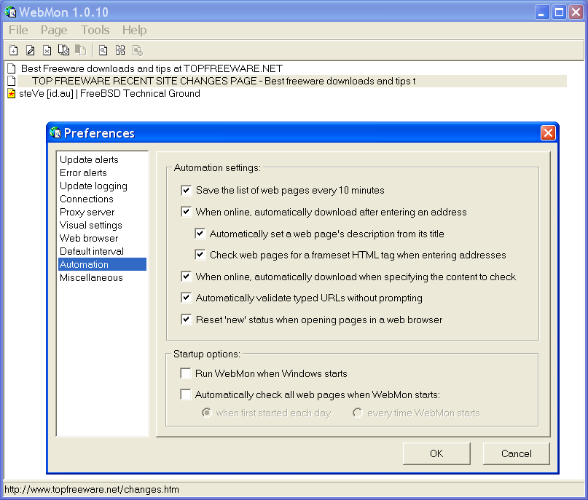
Task: Click the greyed Stop checking icon
Action: coord(137,50)
